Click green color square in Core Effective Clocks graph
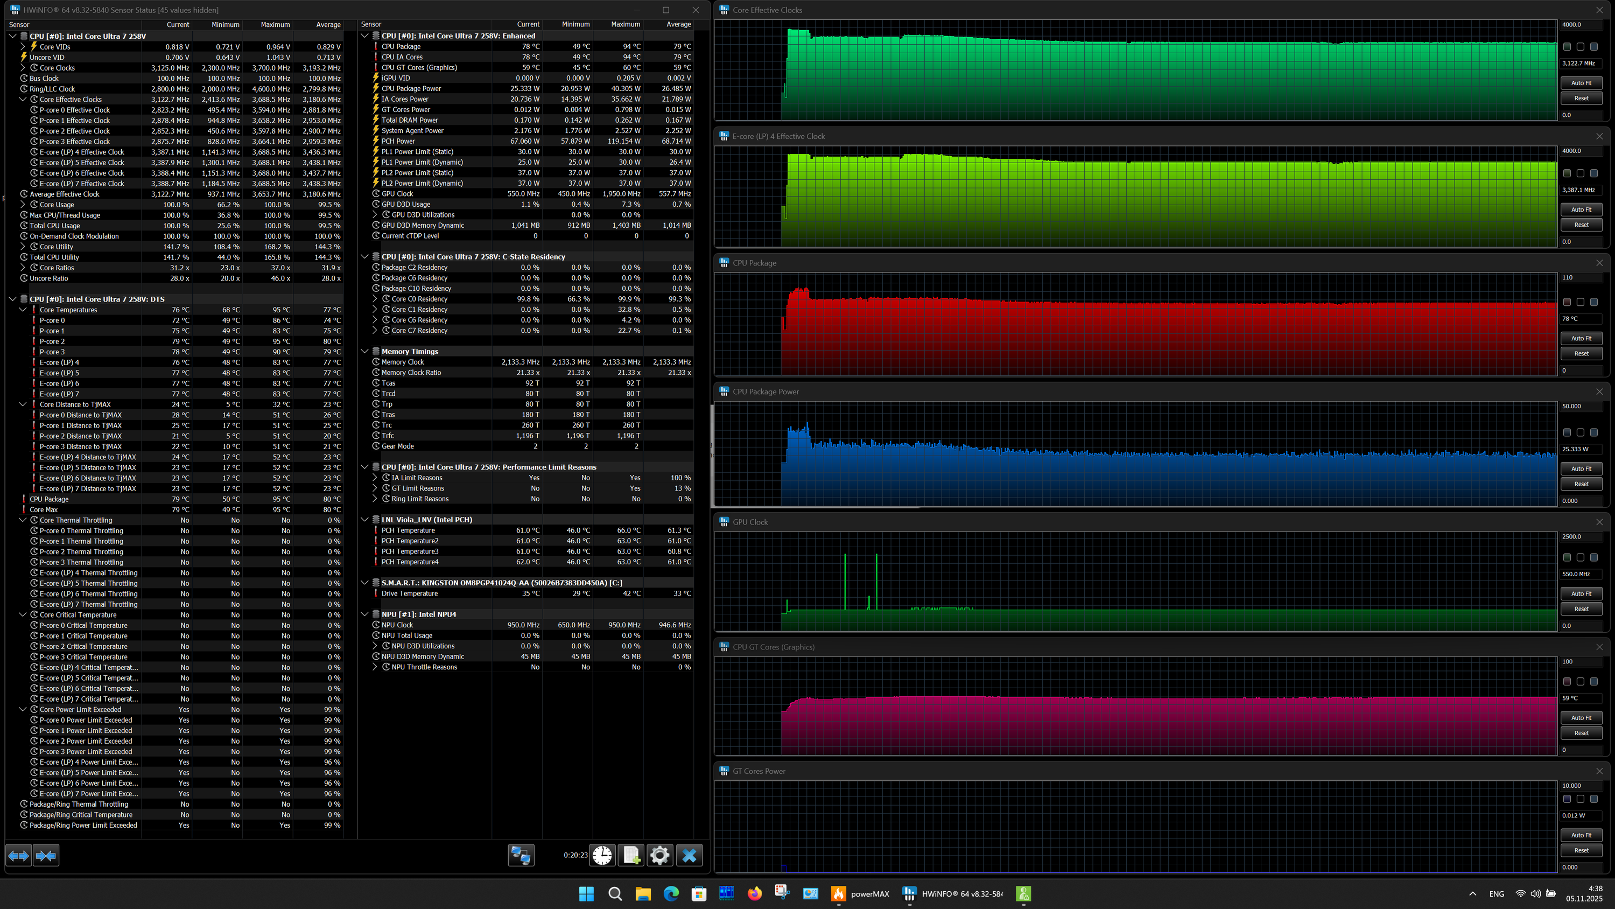Screen dimensions: 1615x909 click(x=1567, y=47)
